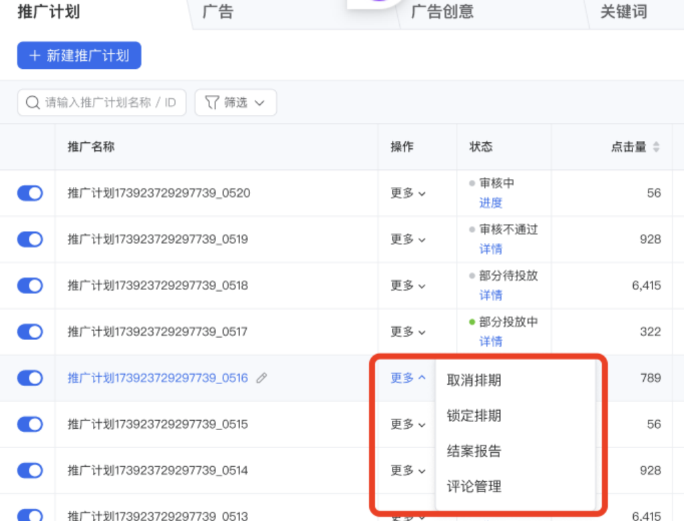684x521 pixels.
Task: Click the magnifier icon in the search box
Action: click(x=32, y=102)
